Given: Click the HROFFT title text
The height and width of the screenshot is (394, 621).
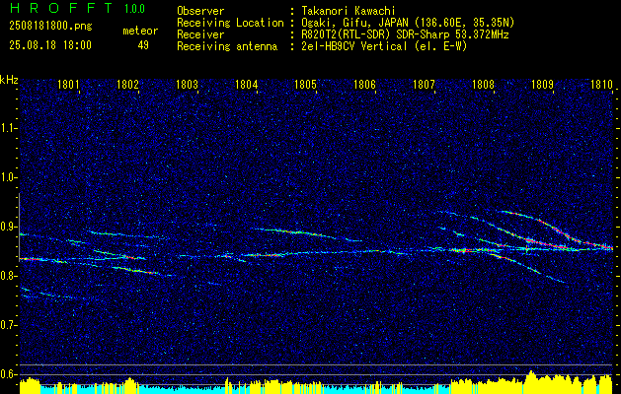Looking at the screenshot, I should pyautogui.click(x=61, y=8).
